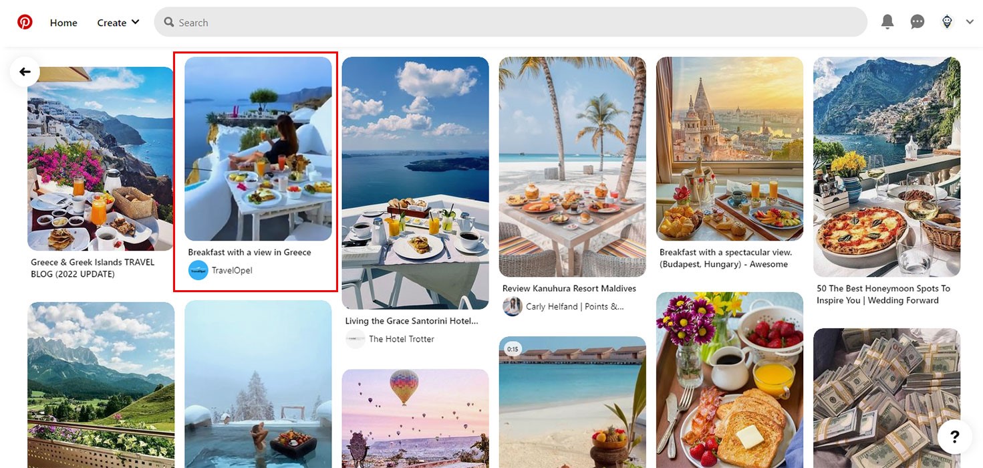Click Carly Helfand's profile picture
Image resolution: width=983 pixels, height=468 pixels.
[x=513, y=306]
